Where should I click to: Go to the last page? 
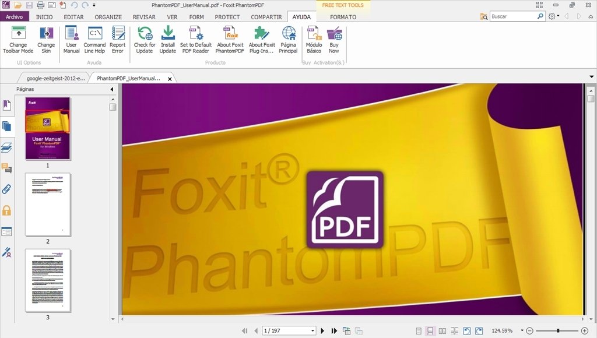[334, 331]
